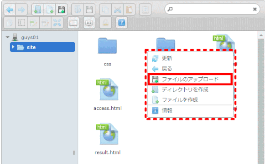Viewport: 265px width, 164px height.
Task: Click the open folder toolbar icon
Action: (78, 10)
